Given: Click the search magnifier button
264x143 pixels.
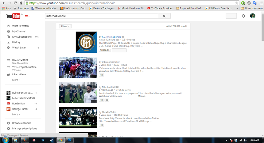Looking at the screenshot, I should (164, 16).
